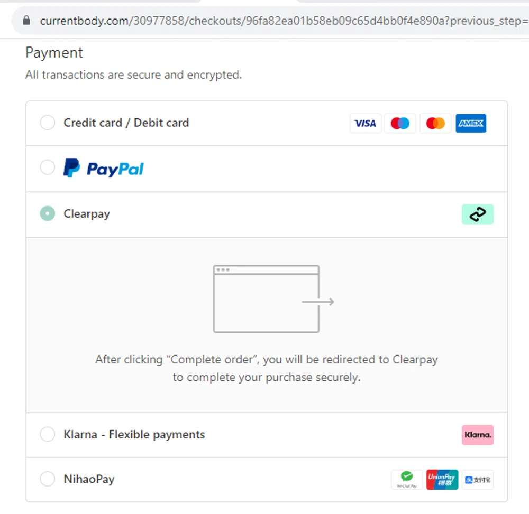This screenshot has height=514, width=529.
Task: Click the Alipay icon
Action: click(477, 479)
